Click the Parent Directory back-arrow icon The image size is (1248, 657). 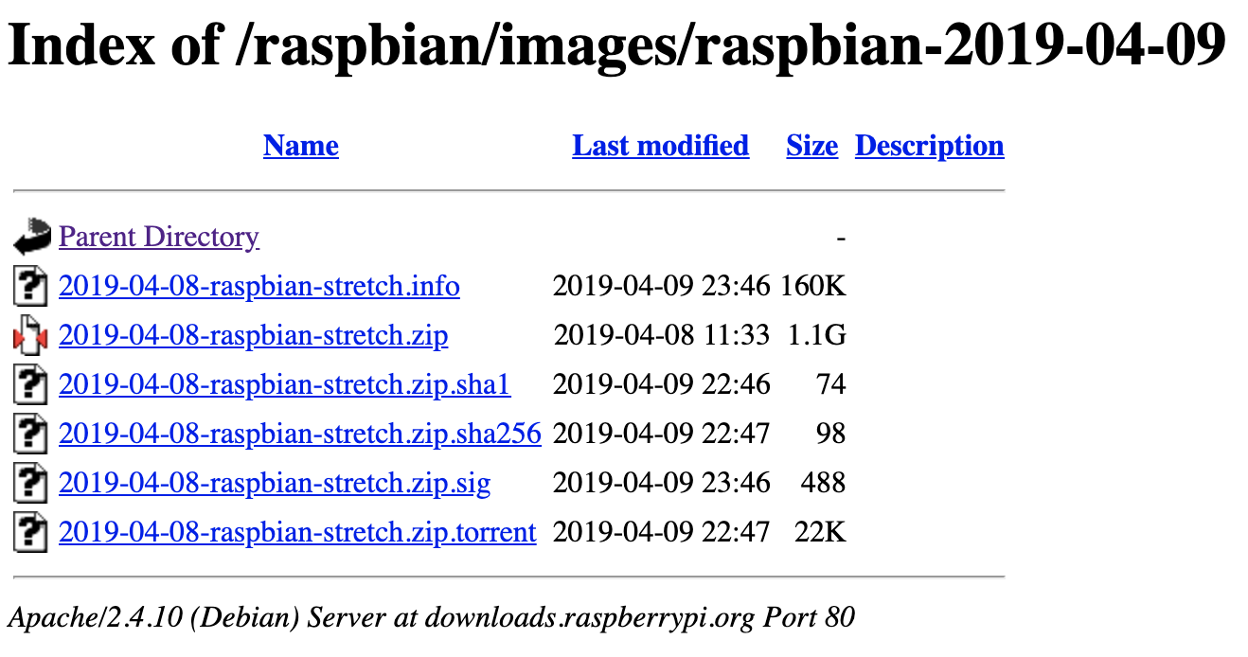click(31, 237)
